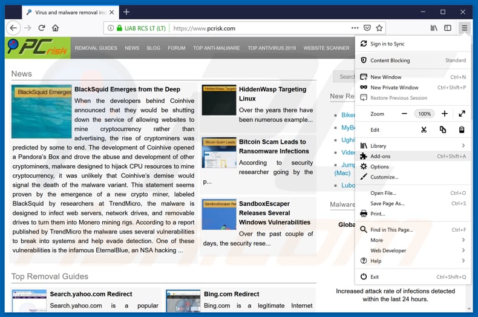This screenshot has width=478, height=317.
Task: Open TOP ANTI-MALWARE nav link
Action: coord(217,48)
